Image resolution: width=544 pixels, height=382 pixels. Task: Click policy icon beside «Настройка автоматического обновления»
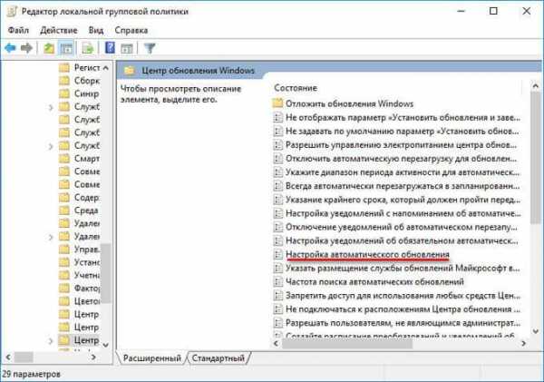coord(277,255)
